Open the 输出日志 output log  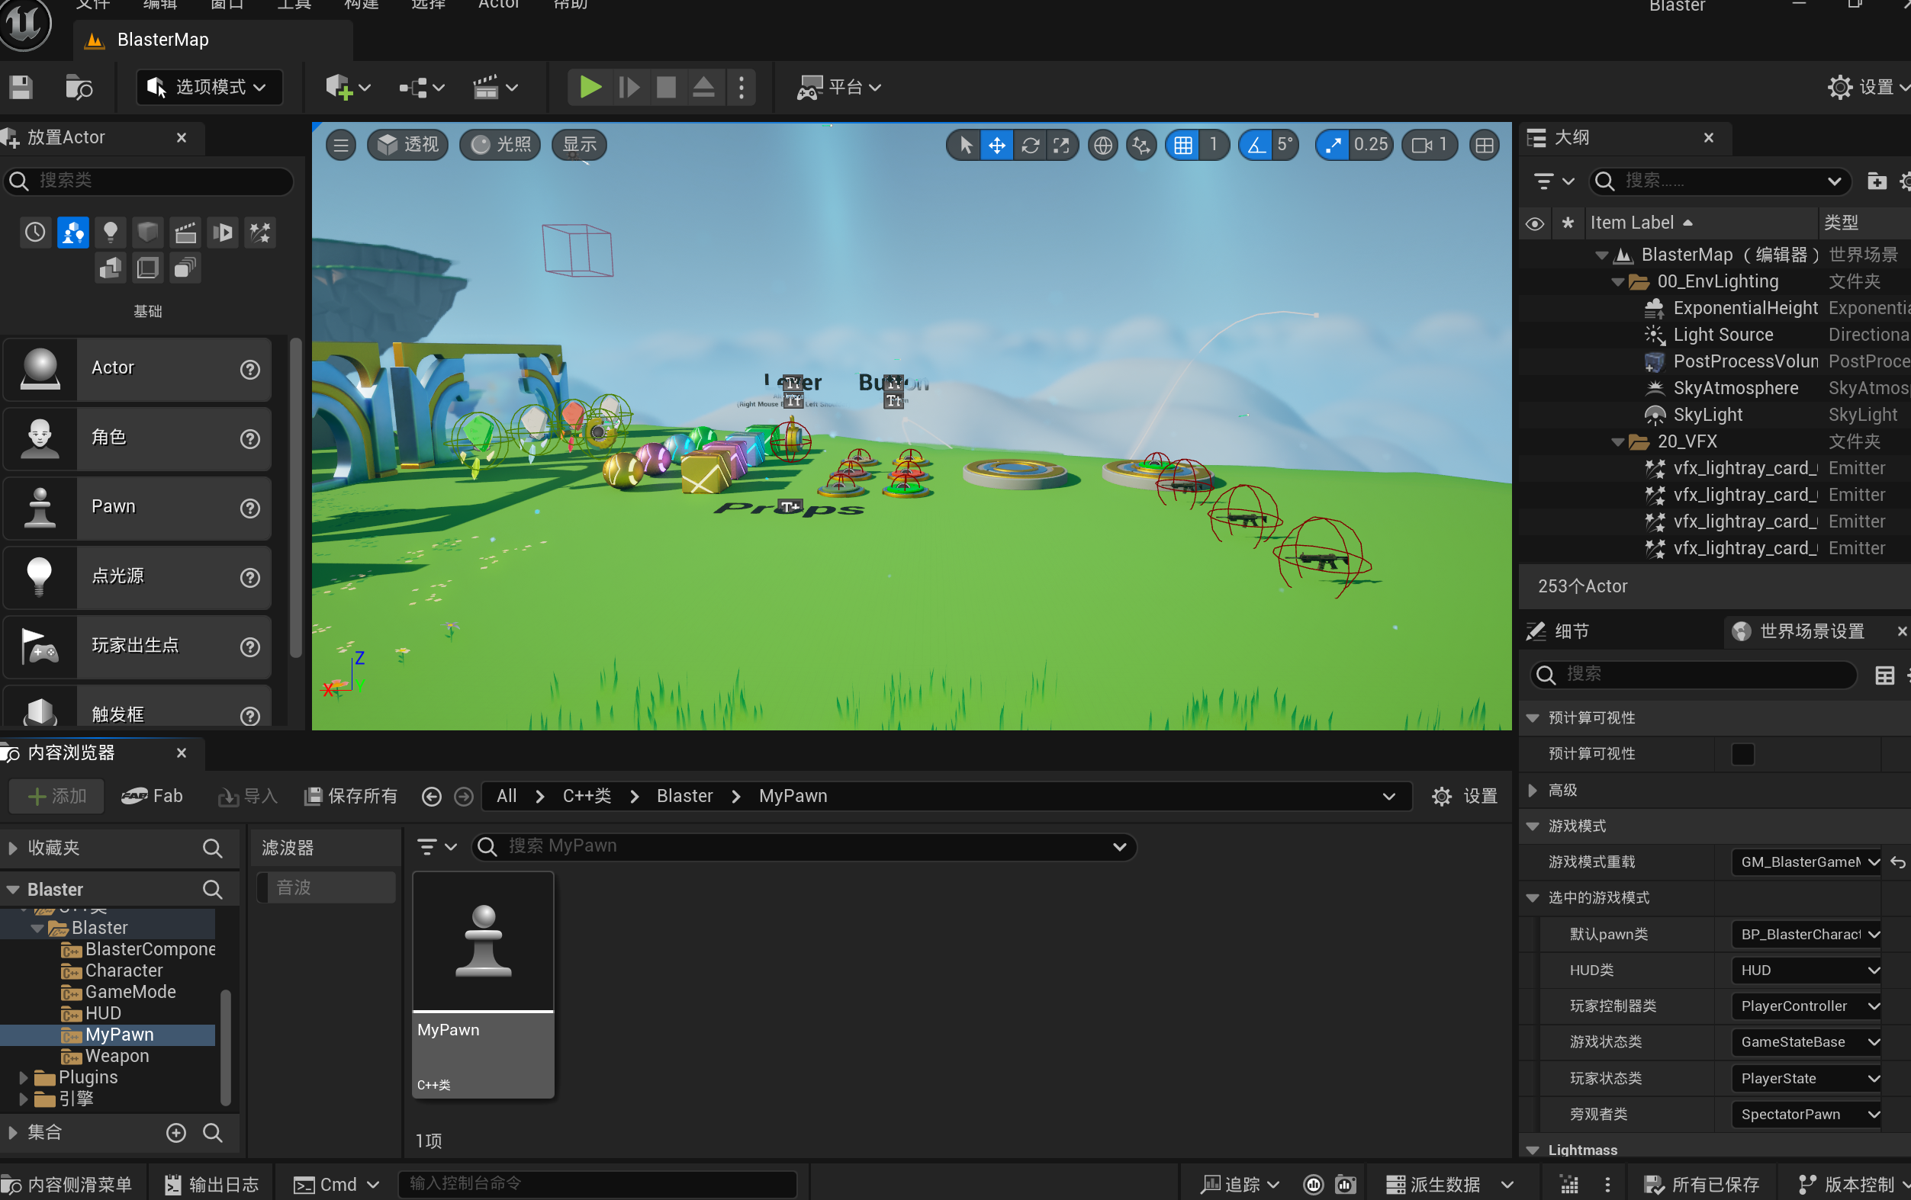211,1185
